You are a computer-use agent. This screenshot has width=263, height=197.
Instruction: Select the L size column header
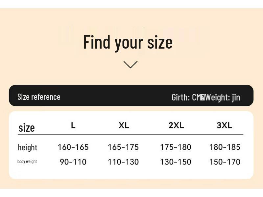(x=73, y=125)
